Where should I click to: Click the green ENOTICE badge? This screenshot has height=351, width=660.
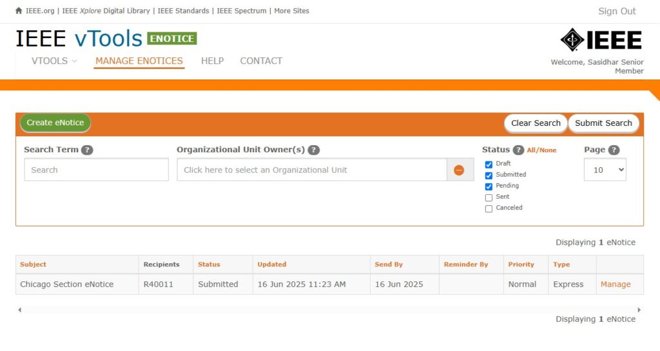click(x=171, y=38)
